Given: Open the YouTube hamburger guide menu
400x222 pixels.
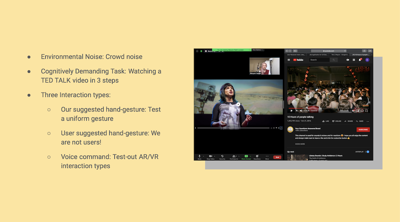Looking at the screenshot, I should (289, 60).
